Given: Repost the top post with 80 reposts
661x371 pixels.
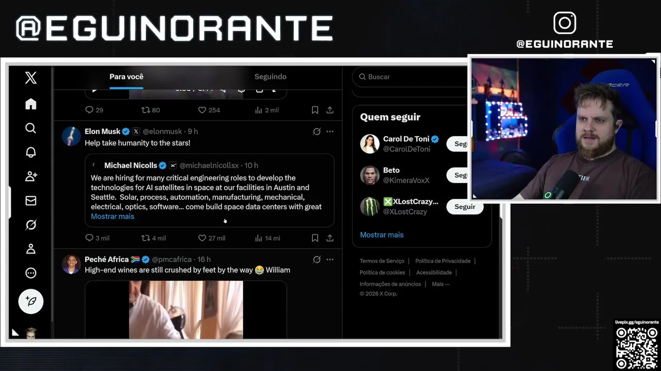Looking at the screenshot, I should [x=146, y=110].
